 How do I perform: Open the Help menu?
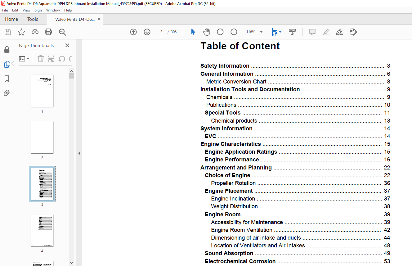(68, 10)
